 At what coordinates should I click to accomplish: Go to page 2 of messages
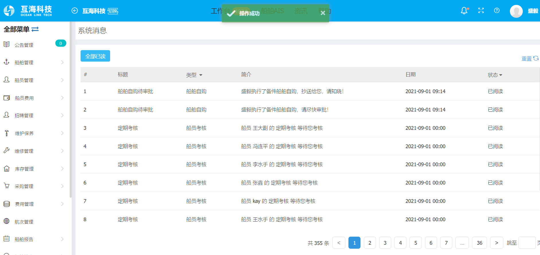click(x=370, y=243)
